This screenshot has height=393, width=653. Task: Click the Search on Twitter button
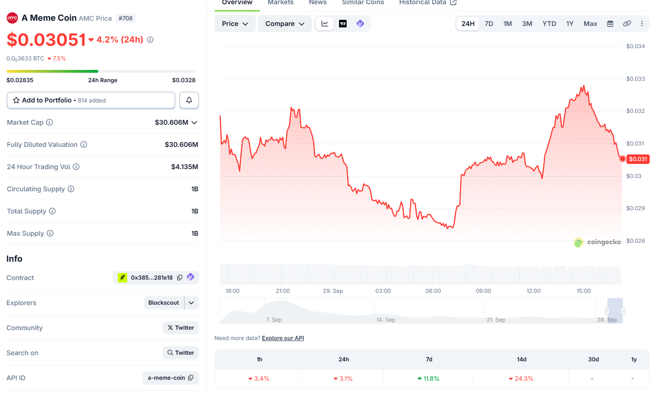click(x=181, y=353)
